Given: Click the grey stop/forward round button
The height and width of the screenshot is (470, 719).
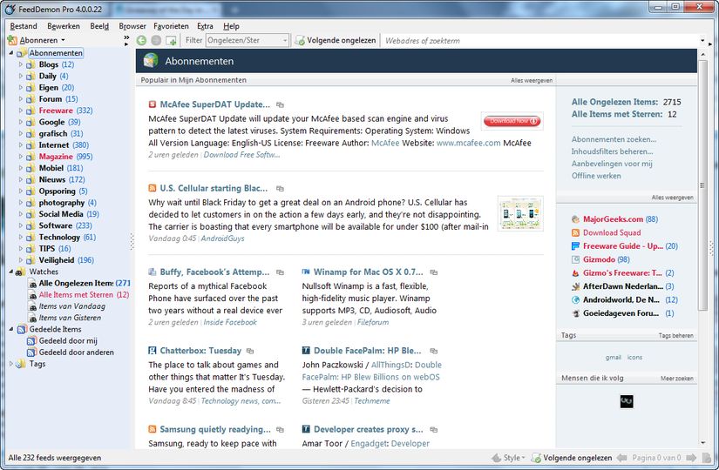Looking at the screenshot, I should coord(156,40).
